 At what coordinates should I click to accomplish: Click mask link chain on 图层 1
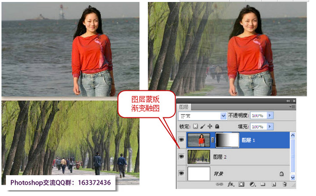[213, 140]
